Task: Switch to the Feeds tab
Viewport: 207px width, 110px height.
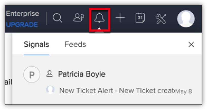Action: (75, 44)
